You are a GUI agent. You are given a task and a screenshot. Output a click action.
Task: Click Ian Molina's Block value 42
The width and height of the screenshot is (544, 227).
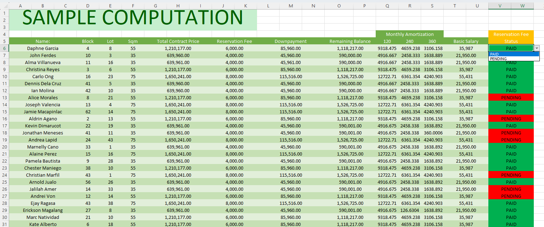coord(88,90)
